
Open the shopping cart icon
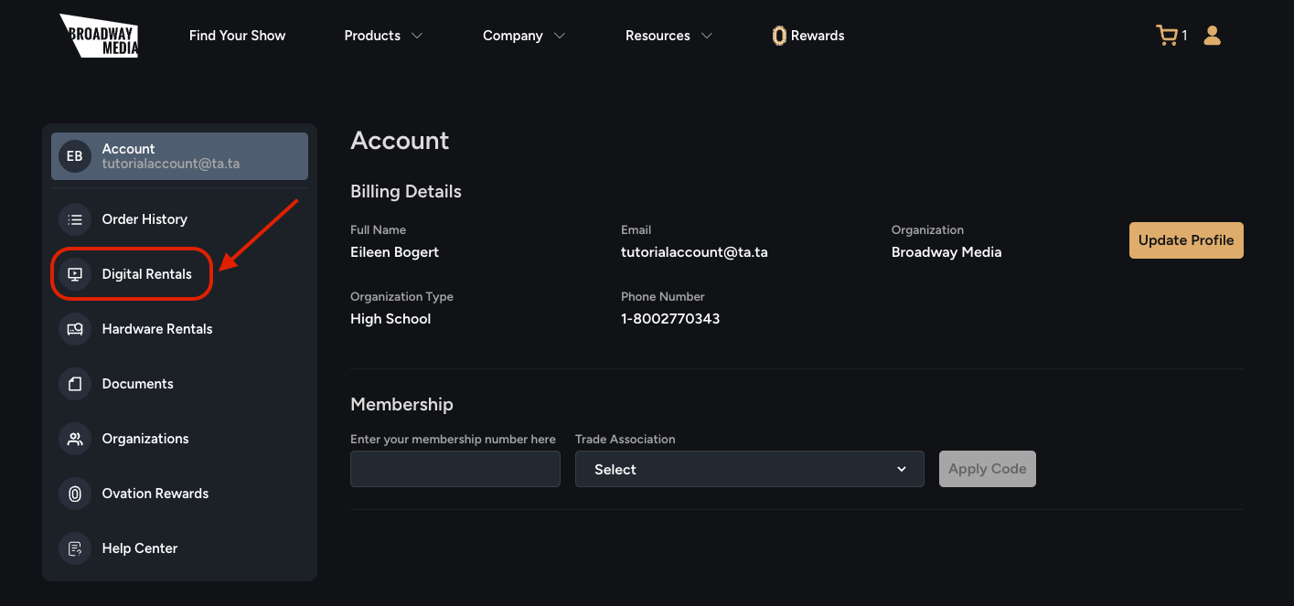tap(1167, 35)
